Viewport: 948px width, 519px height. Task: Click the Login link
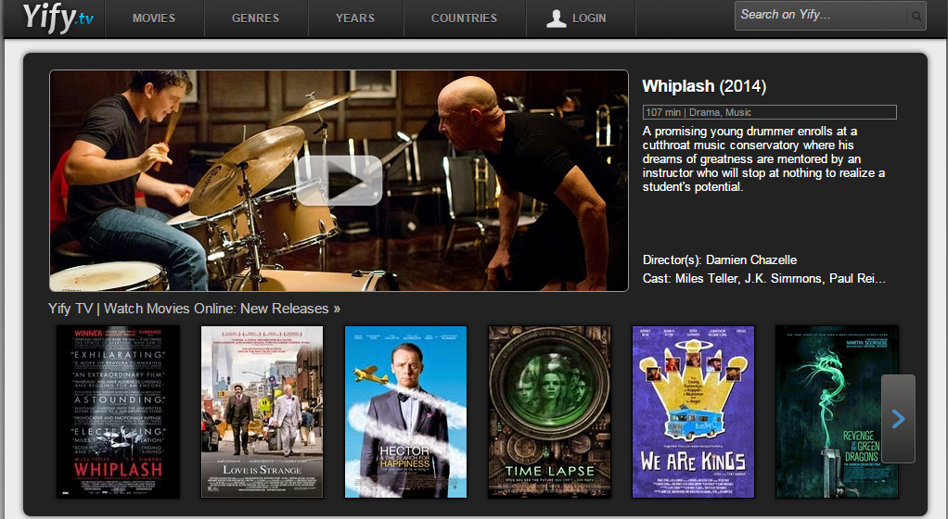click(589, 19)
